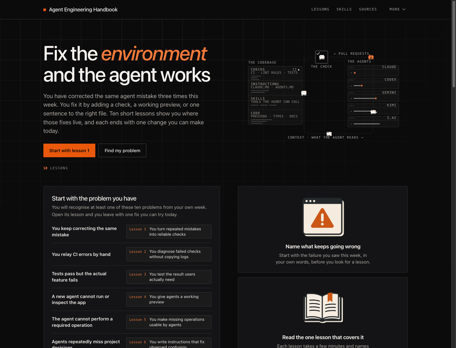
Task: Click the checkmark box above THE CHECK
Action: point(321,57)
